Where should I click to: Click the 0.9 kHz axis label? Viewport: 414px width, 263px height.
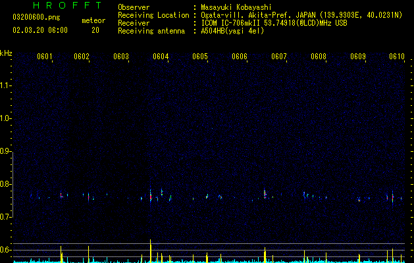pos(5,151)
